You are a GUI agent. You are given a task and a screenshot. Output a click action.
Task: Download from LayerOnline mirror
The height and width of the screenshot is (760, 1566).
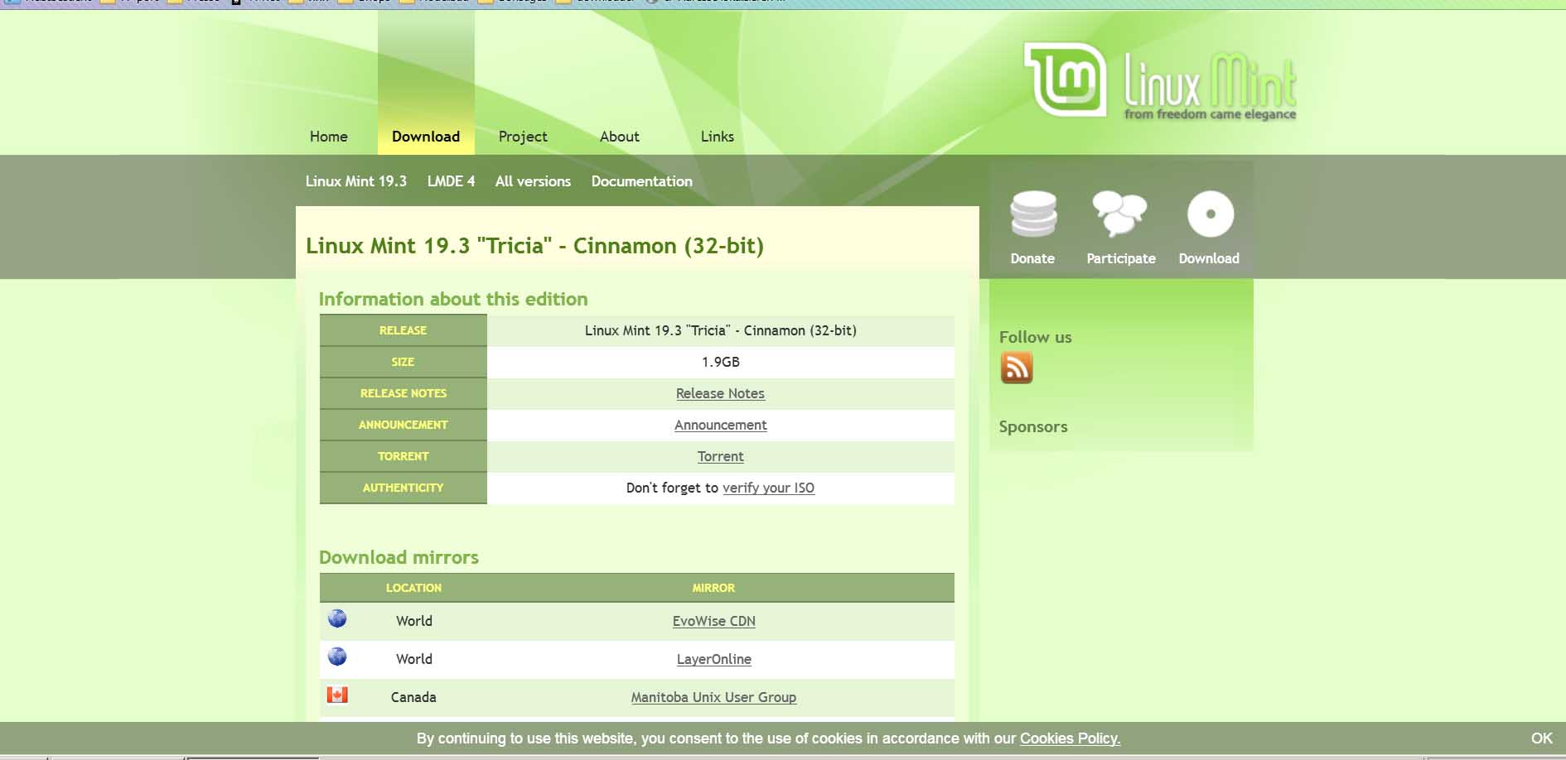click(x=713, y=659)
